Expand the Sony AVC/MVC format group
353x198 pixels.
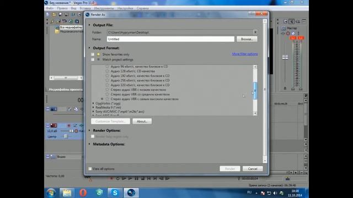tap(93, 112)
